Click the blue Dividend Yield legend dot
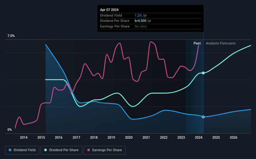 [10, 150]
